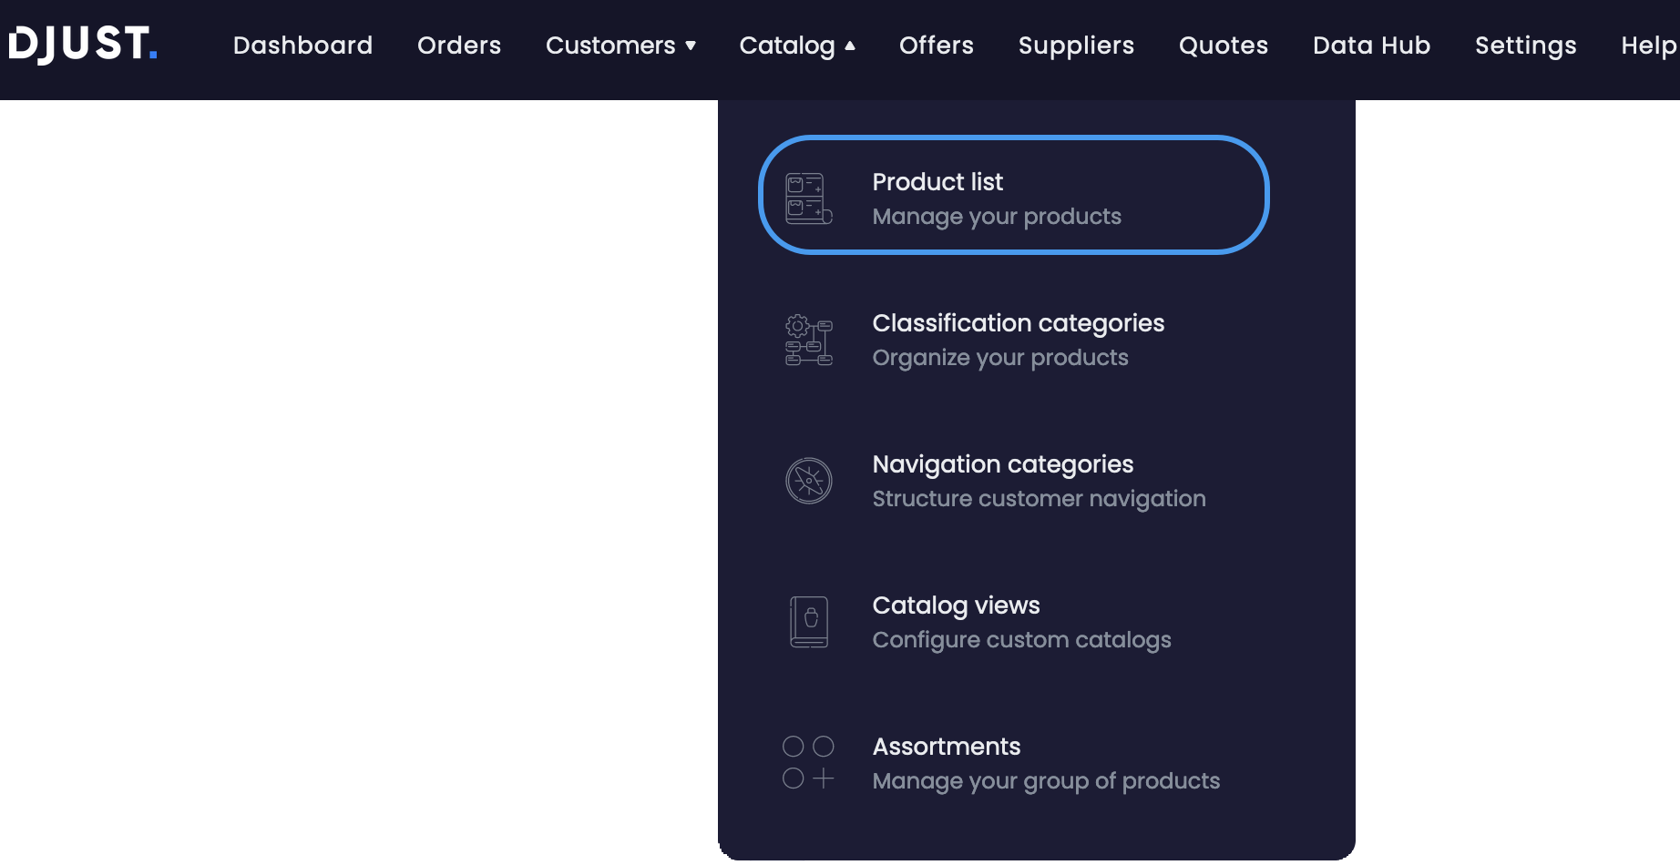Select Assortments to manage product groups

pyautogui.click(x=947, y=762)
